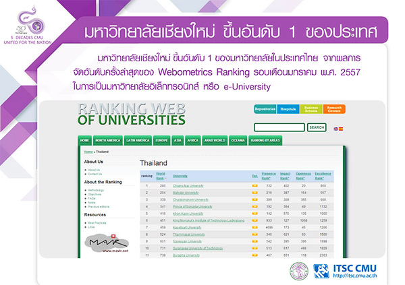Open the detail icon for Naresuan University
Screen dimensions: 405x285
[x=254, y=241]
